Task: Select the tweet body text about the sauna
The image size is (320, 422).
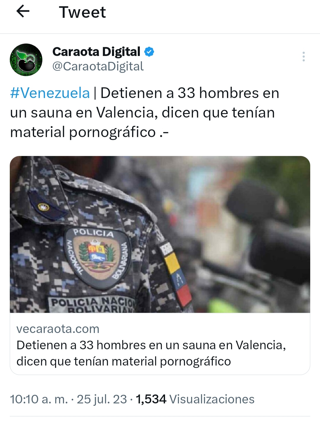Action: click(x=145, y=112)
